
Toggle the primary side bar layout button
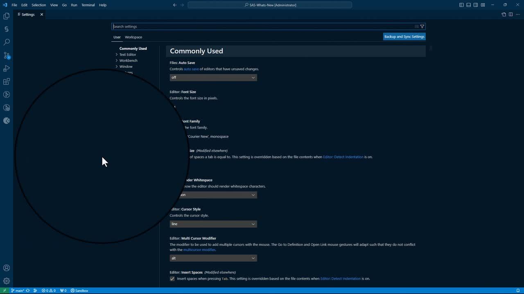click(x=461, y=5)
